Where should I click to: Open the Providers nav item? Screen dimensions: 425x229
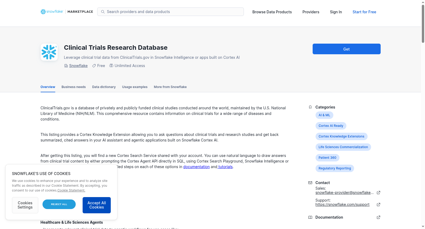coord(311,12)
